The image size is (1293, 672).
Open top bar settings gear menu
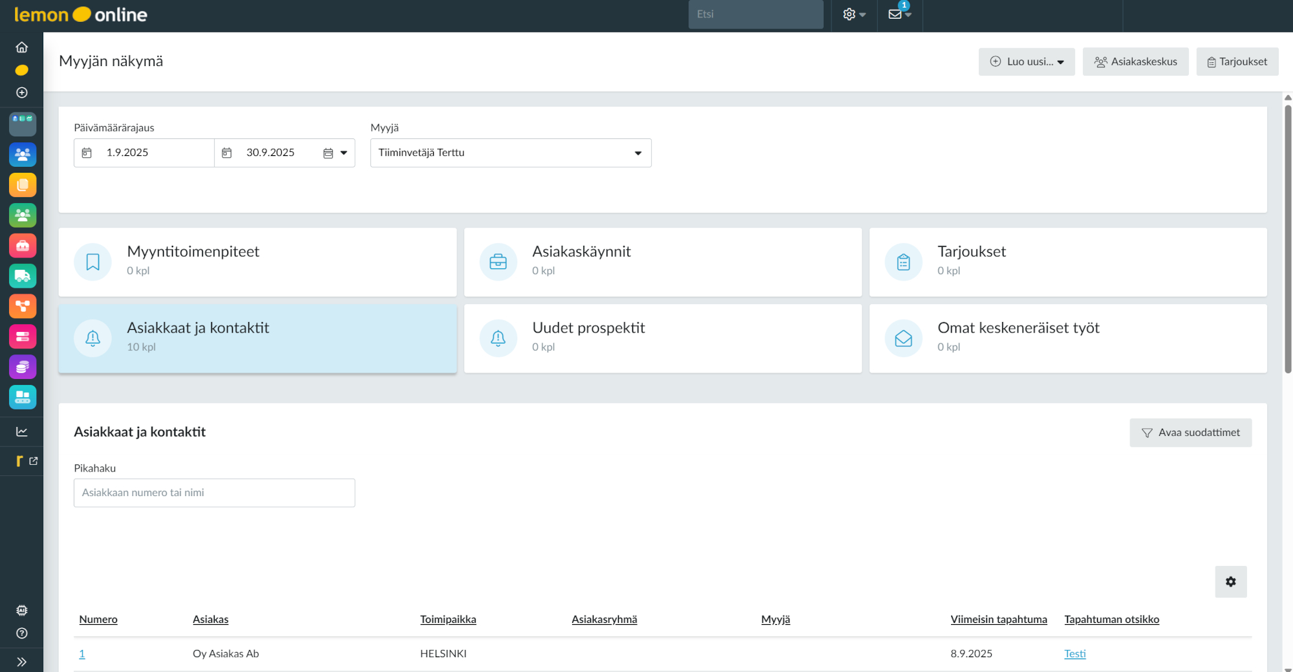tap(853, 14)
